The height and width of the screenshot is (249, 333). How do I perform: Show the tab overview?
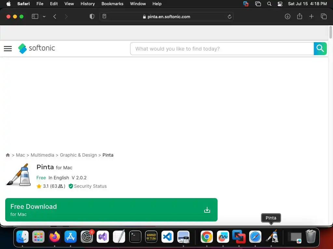click(324, 16)
